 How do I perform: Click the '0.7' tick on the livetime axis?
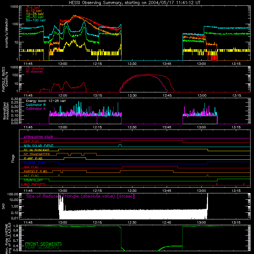[x=16, y=241]
